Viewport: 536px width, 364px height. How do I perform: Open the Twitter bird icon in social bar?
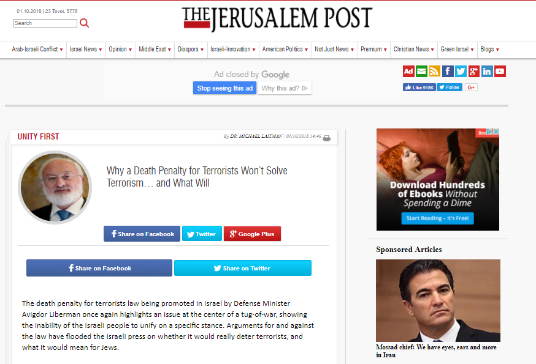[x=461, y=72]
